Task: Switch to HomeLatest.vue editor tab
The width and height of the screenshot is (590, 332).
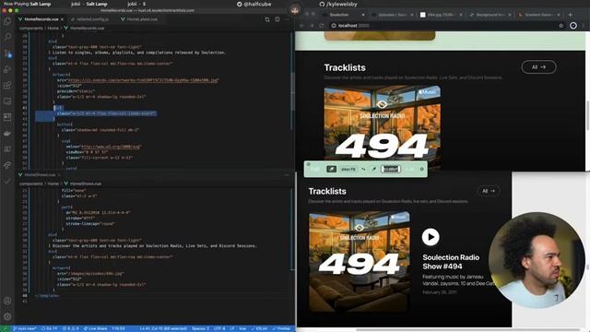Action: point(139,18)
